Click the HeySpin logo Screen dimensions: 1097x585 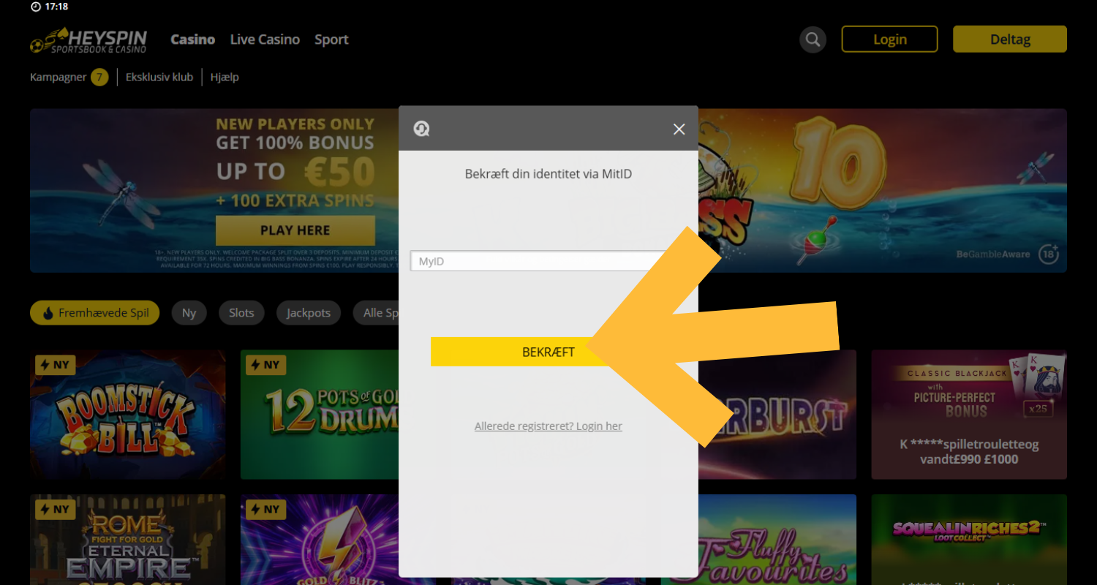tap(88, 40)
